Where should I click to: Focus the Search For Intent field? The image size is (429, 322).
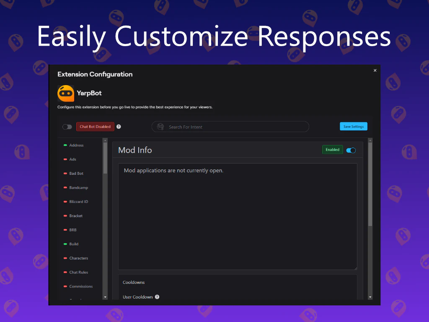230,127
